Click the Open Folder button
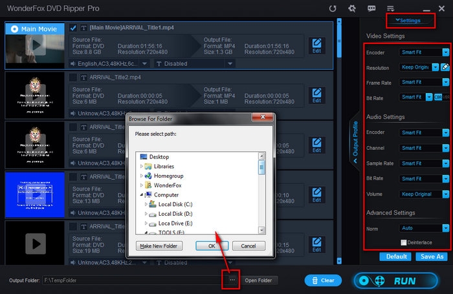The image size is (453, 294). [x=258, y=280]
